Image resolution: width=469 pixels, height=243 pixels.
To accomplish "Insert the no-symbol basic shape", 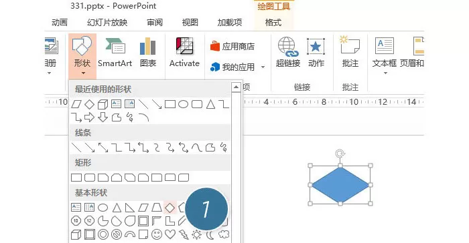I will [x=117, y=234].
